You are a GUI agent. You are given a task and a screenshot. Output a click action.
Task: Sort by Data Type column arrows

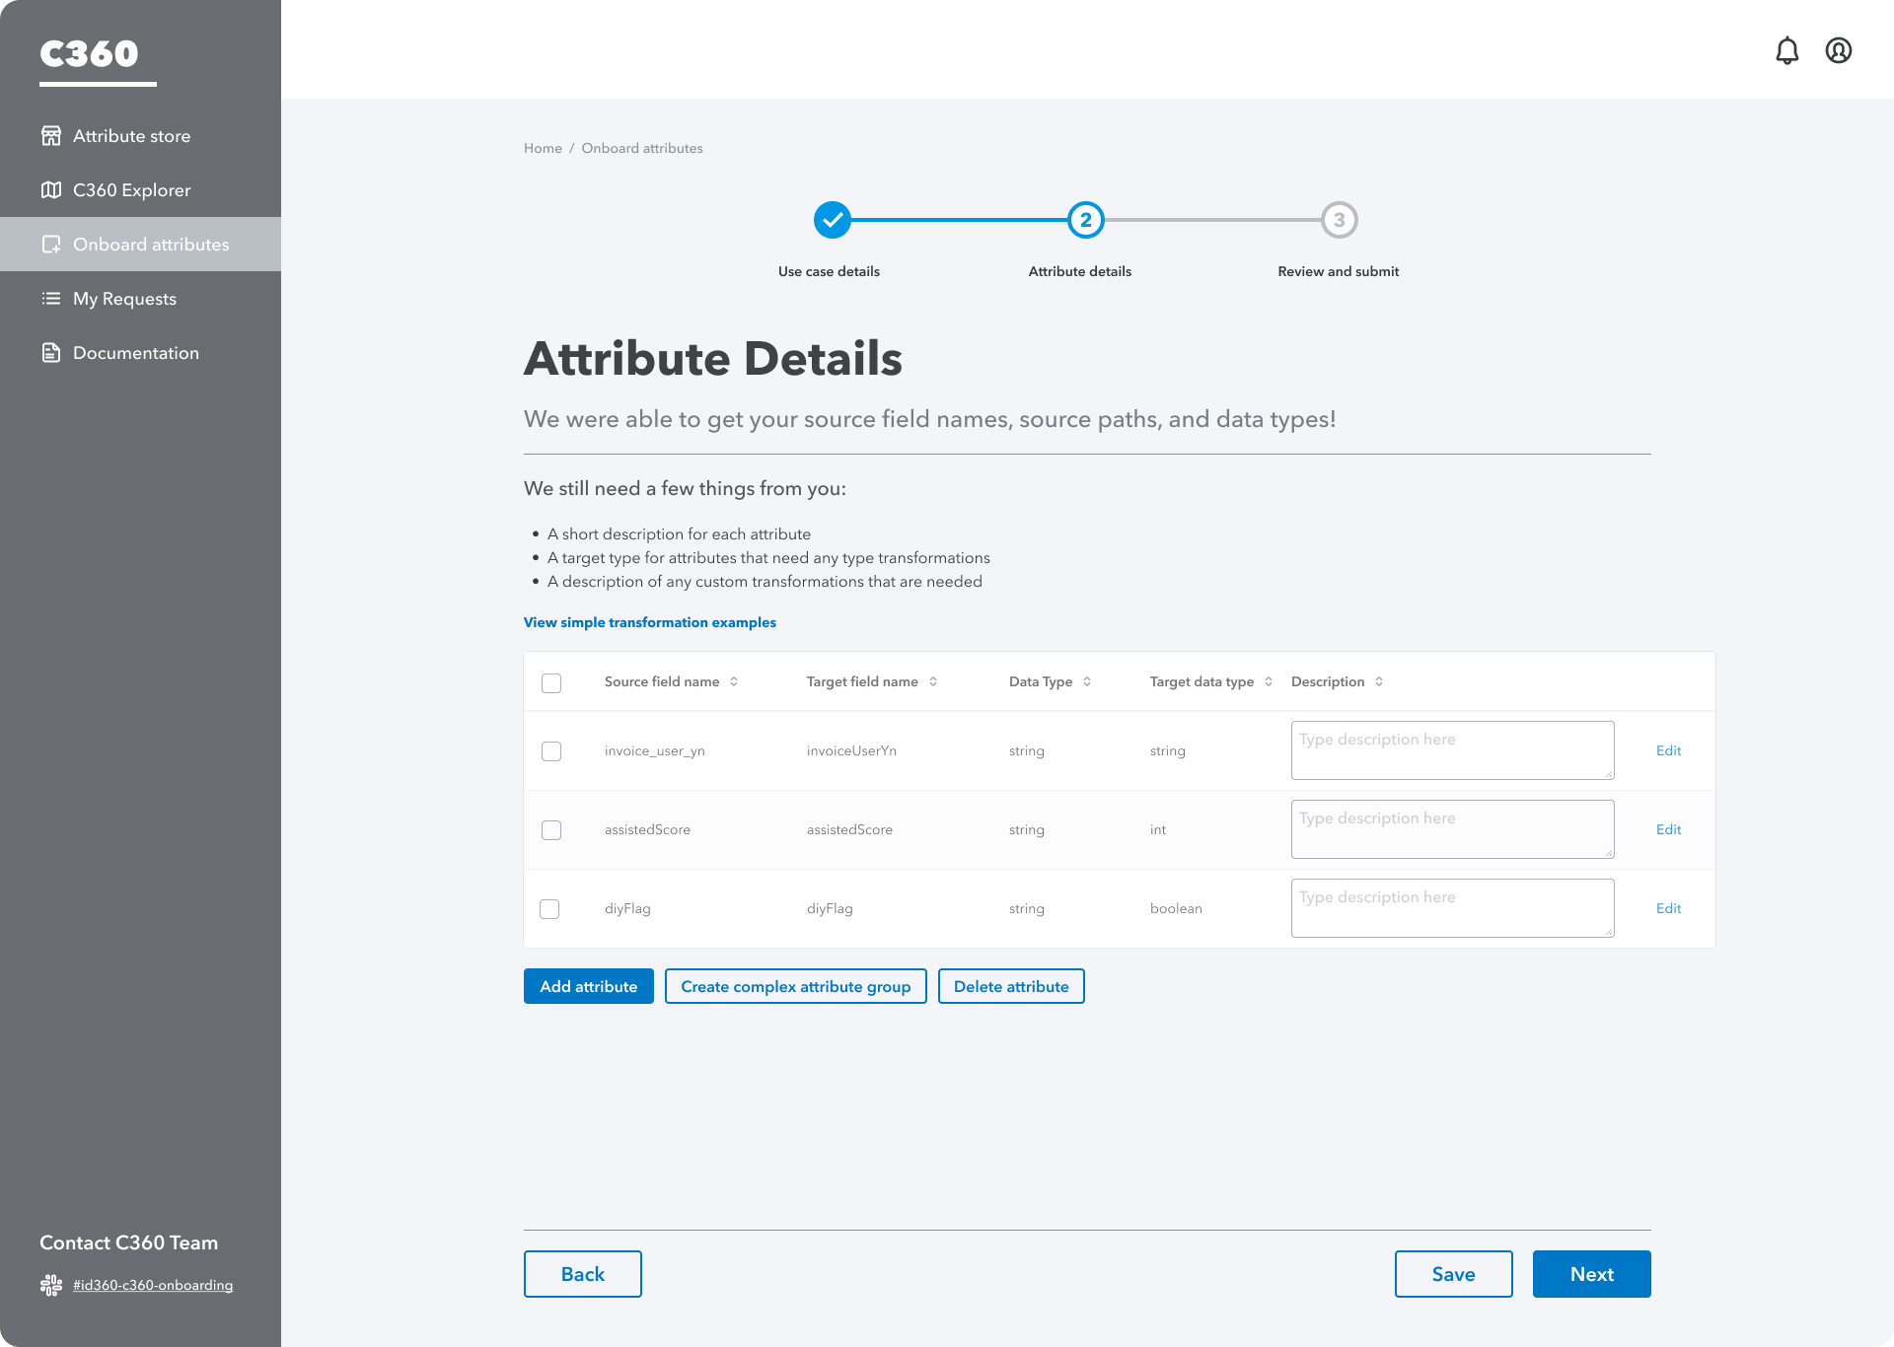tap(1087, 681)
